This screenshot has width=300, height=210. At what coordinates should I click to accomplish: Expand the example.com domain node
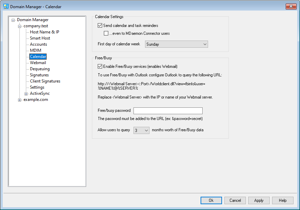20,100
